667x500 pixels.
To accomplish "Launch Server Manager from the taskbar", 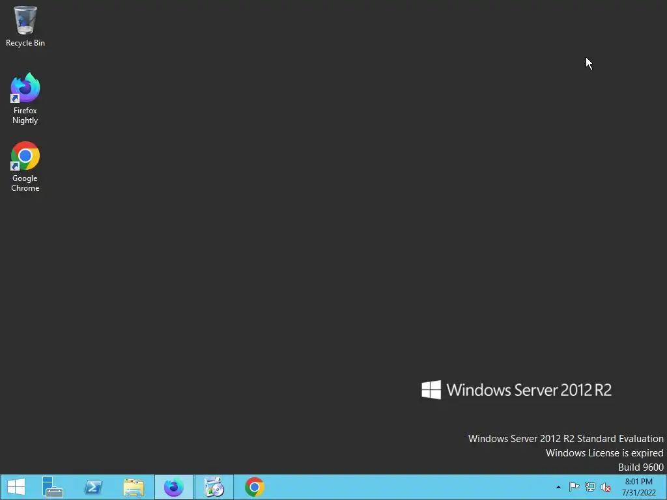I will tap(52, 487).
